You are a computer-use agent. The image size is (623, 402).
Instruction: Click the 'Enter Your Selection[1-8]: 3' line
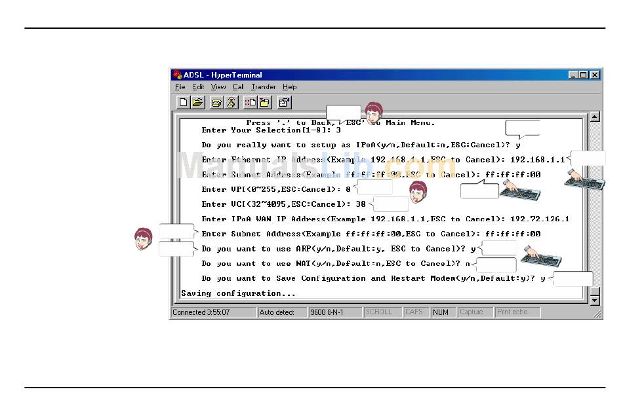point(271,130)
